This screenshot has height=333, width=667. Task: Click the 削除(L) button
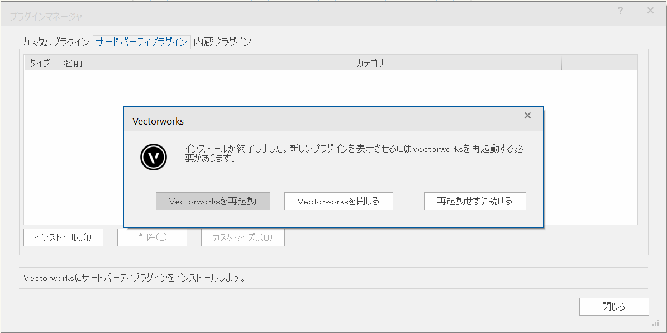[152, 237]
